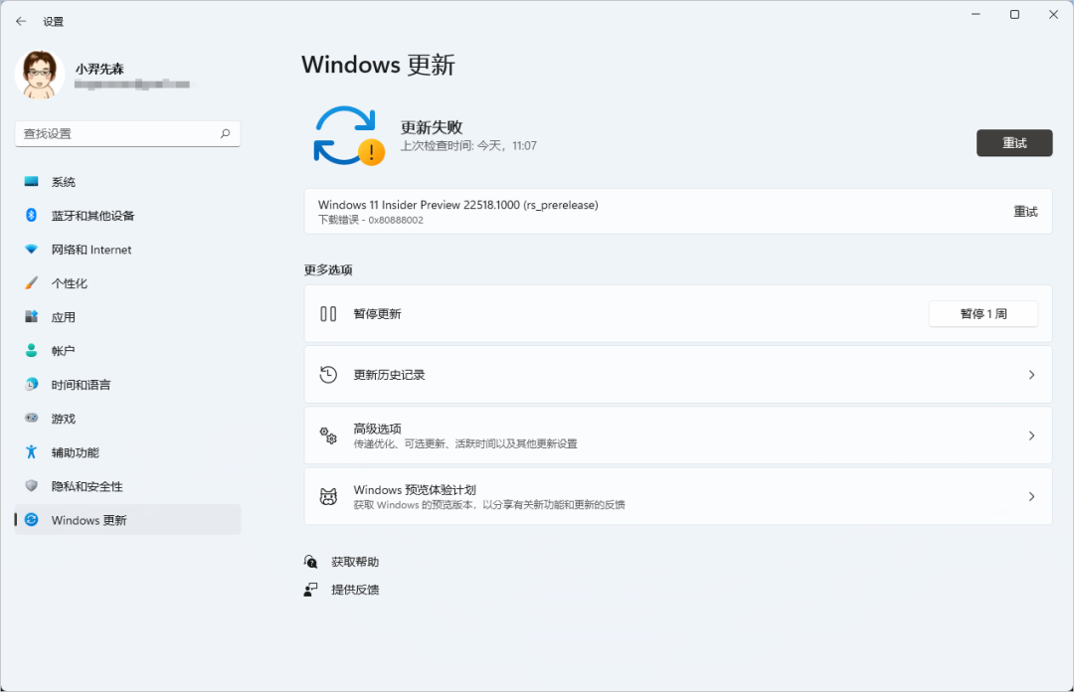This screenshot has height=692, width=1074.
Task: Expand Windows 预览体验计划 chevron
Action: tap(1031, 497)
